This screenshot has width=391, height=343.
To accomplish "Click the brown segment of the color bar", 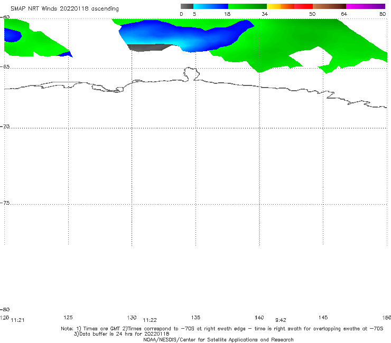I will click(329, 6).
